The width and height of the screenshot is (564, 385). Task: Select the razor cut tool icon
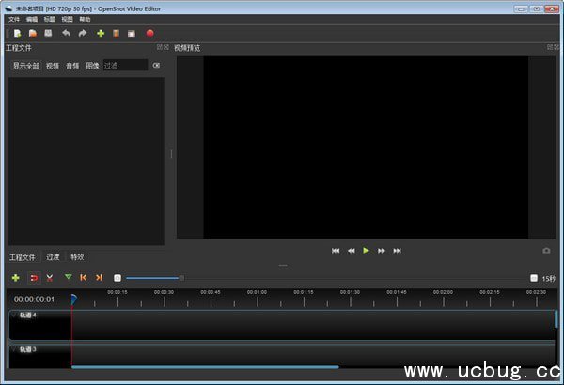[x=50, y=277]
